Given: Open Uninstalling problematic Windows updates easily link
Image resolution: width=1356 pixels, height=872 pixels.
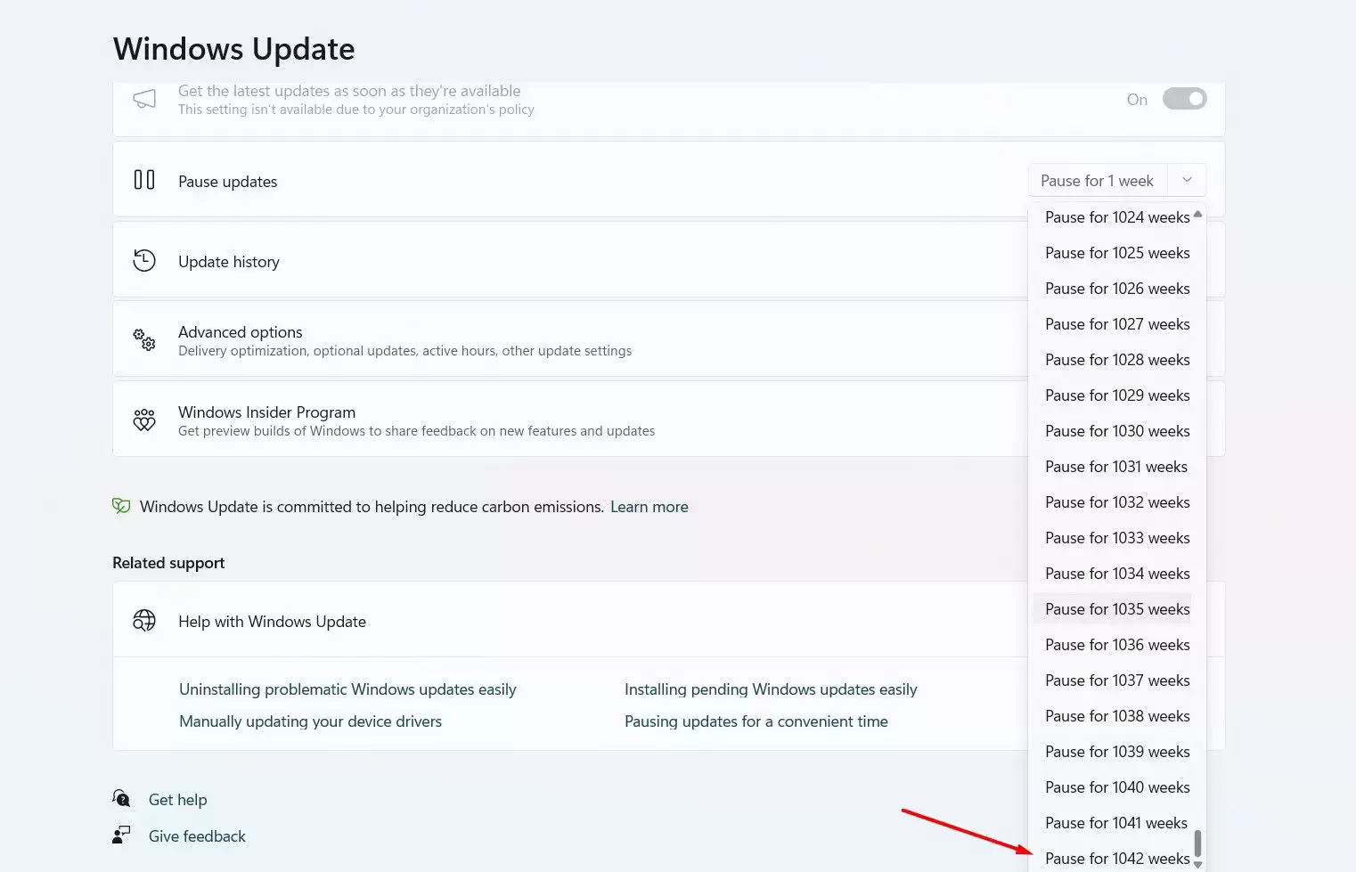Looking at the screenshot, I should [347, 689].
